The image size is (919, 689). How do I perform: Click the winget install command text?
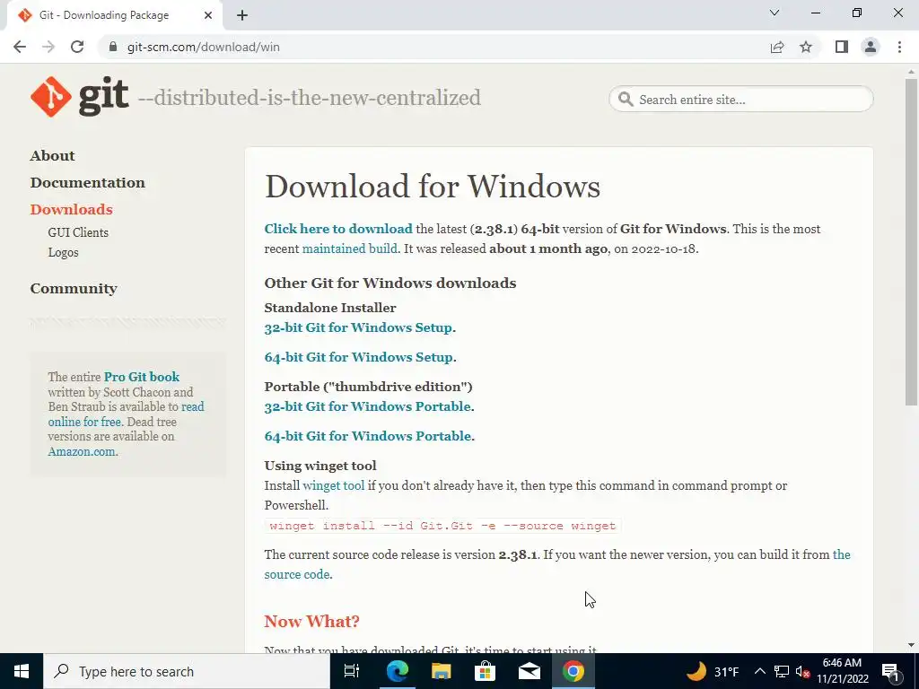click(442, 526)
